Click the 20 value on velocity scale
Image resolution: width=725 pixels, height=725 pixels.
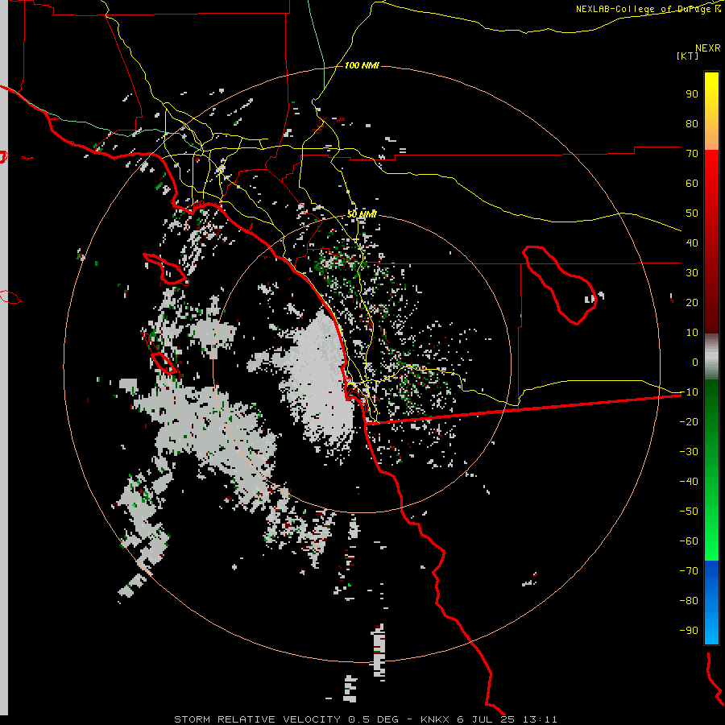(692, 303)
